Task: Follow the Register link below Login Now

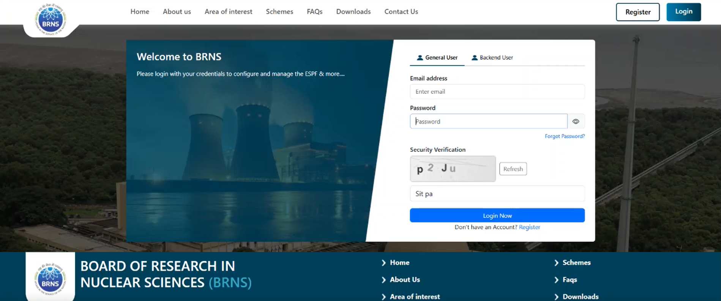Action: point(529,227)
